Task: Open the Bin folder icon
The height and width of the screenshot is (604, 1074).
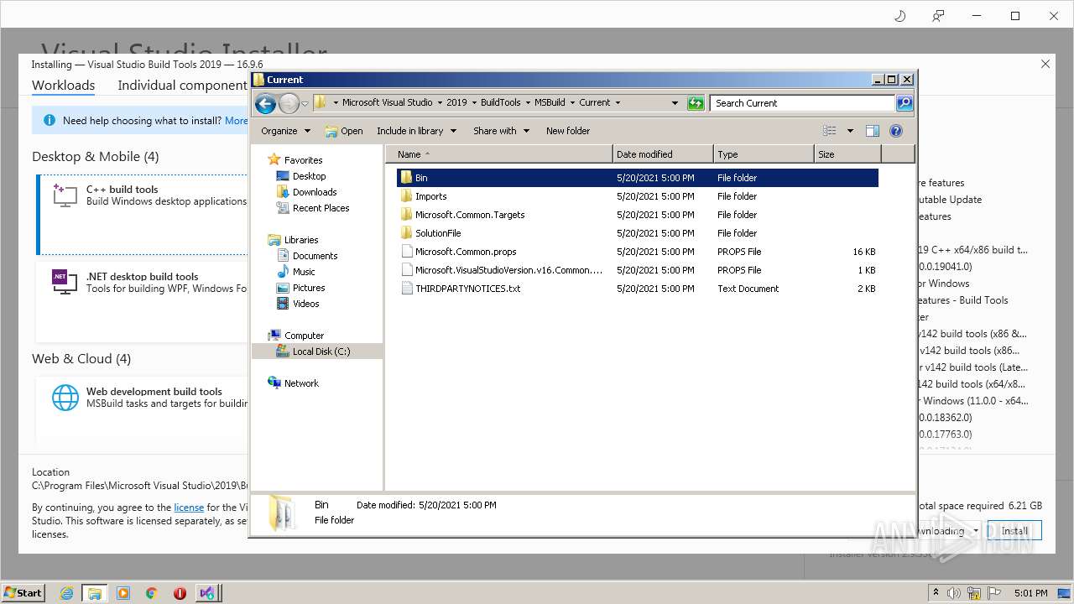Action: point(407,178)
